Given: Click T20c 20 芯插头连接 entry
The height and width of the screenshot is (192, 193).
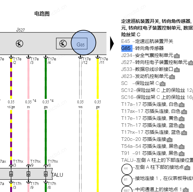Looking at the screenshot, I should (144, 139).
